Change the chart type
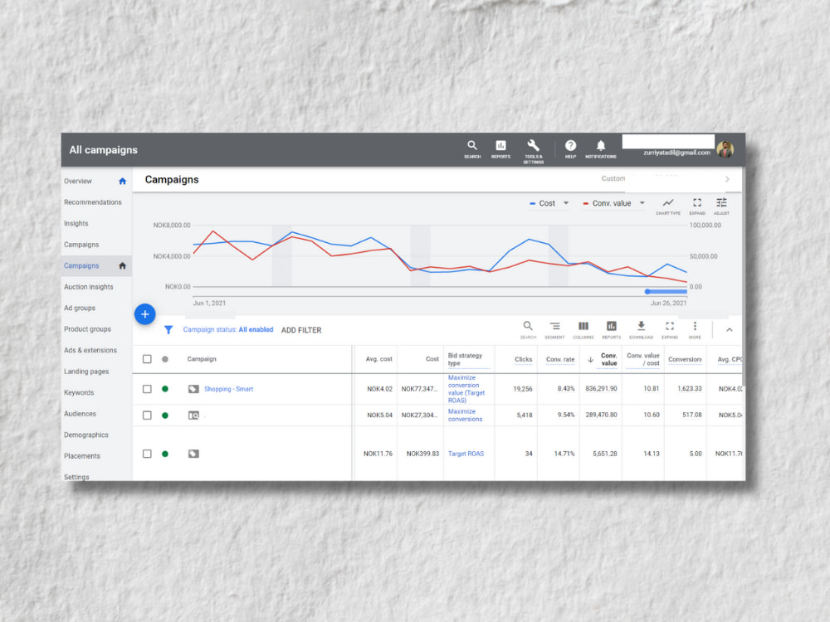Screen dimensions: 830x622 668,207
